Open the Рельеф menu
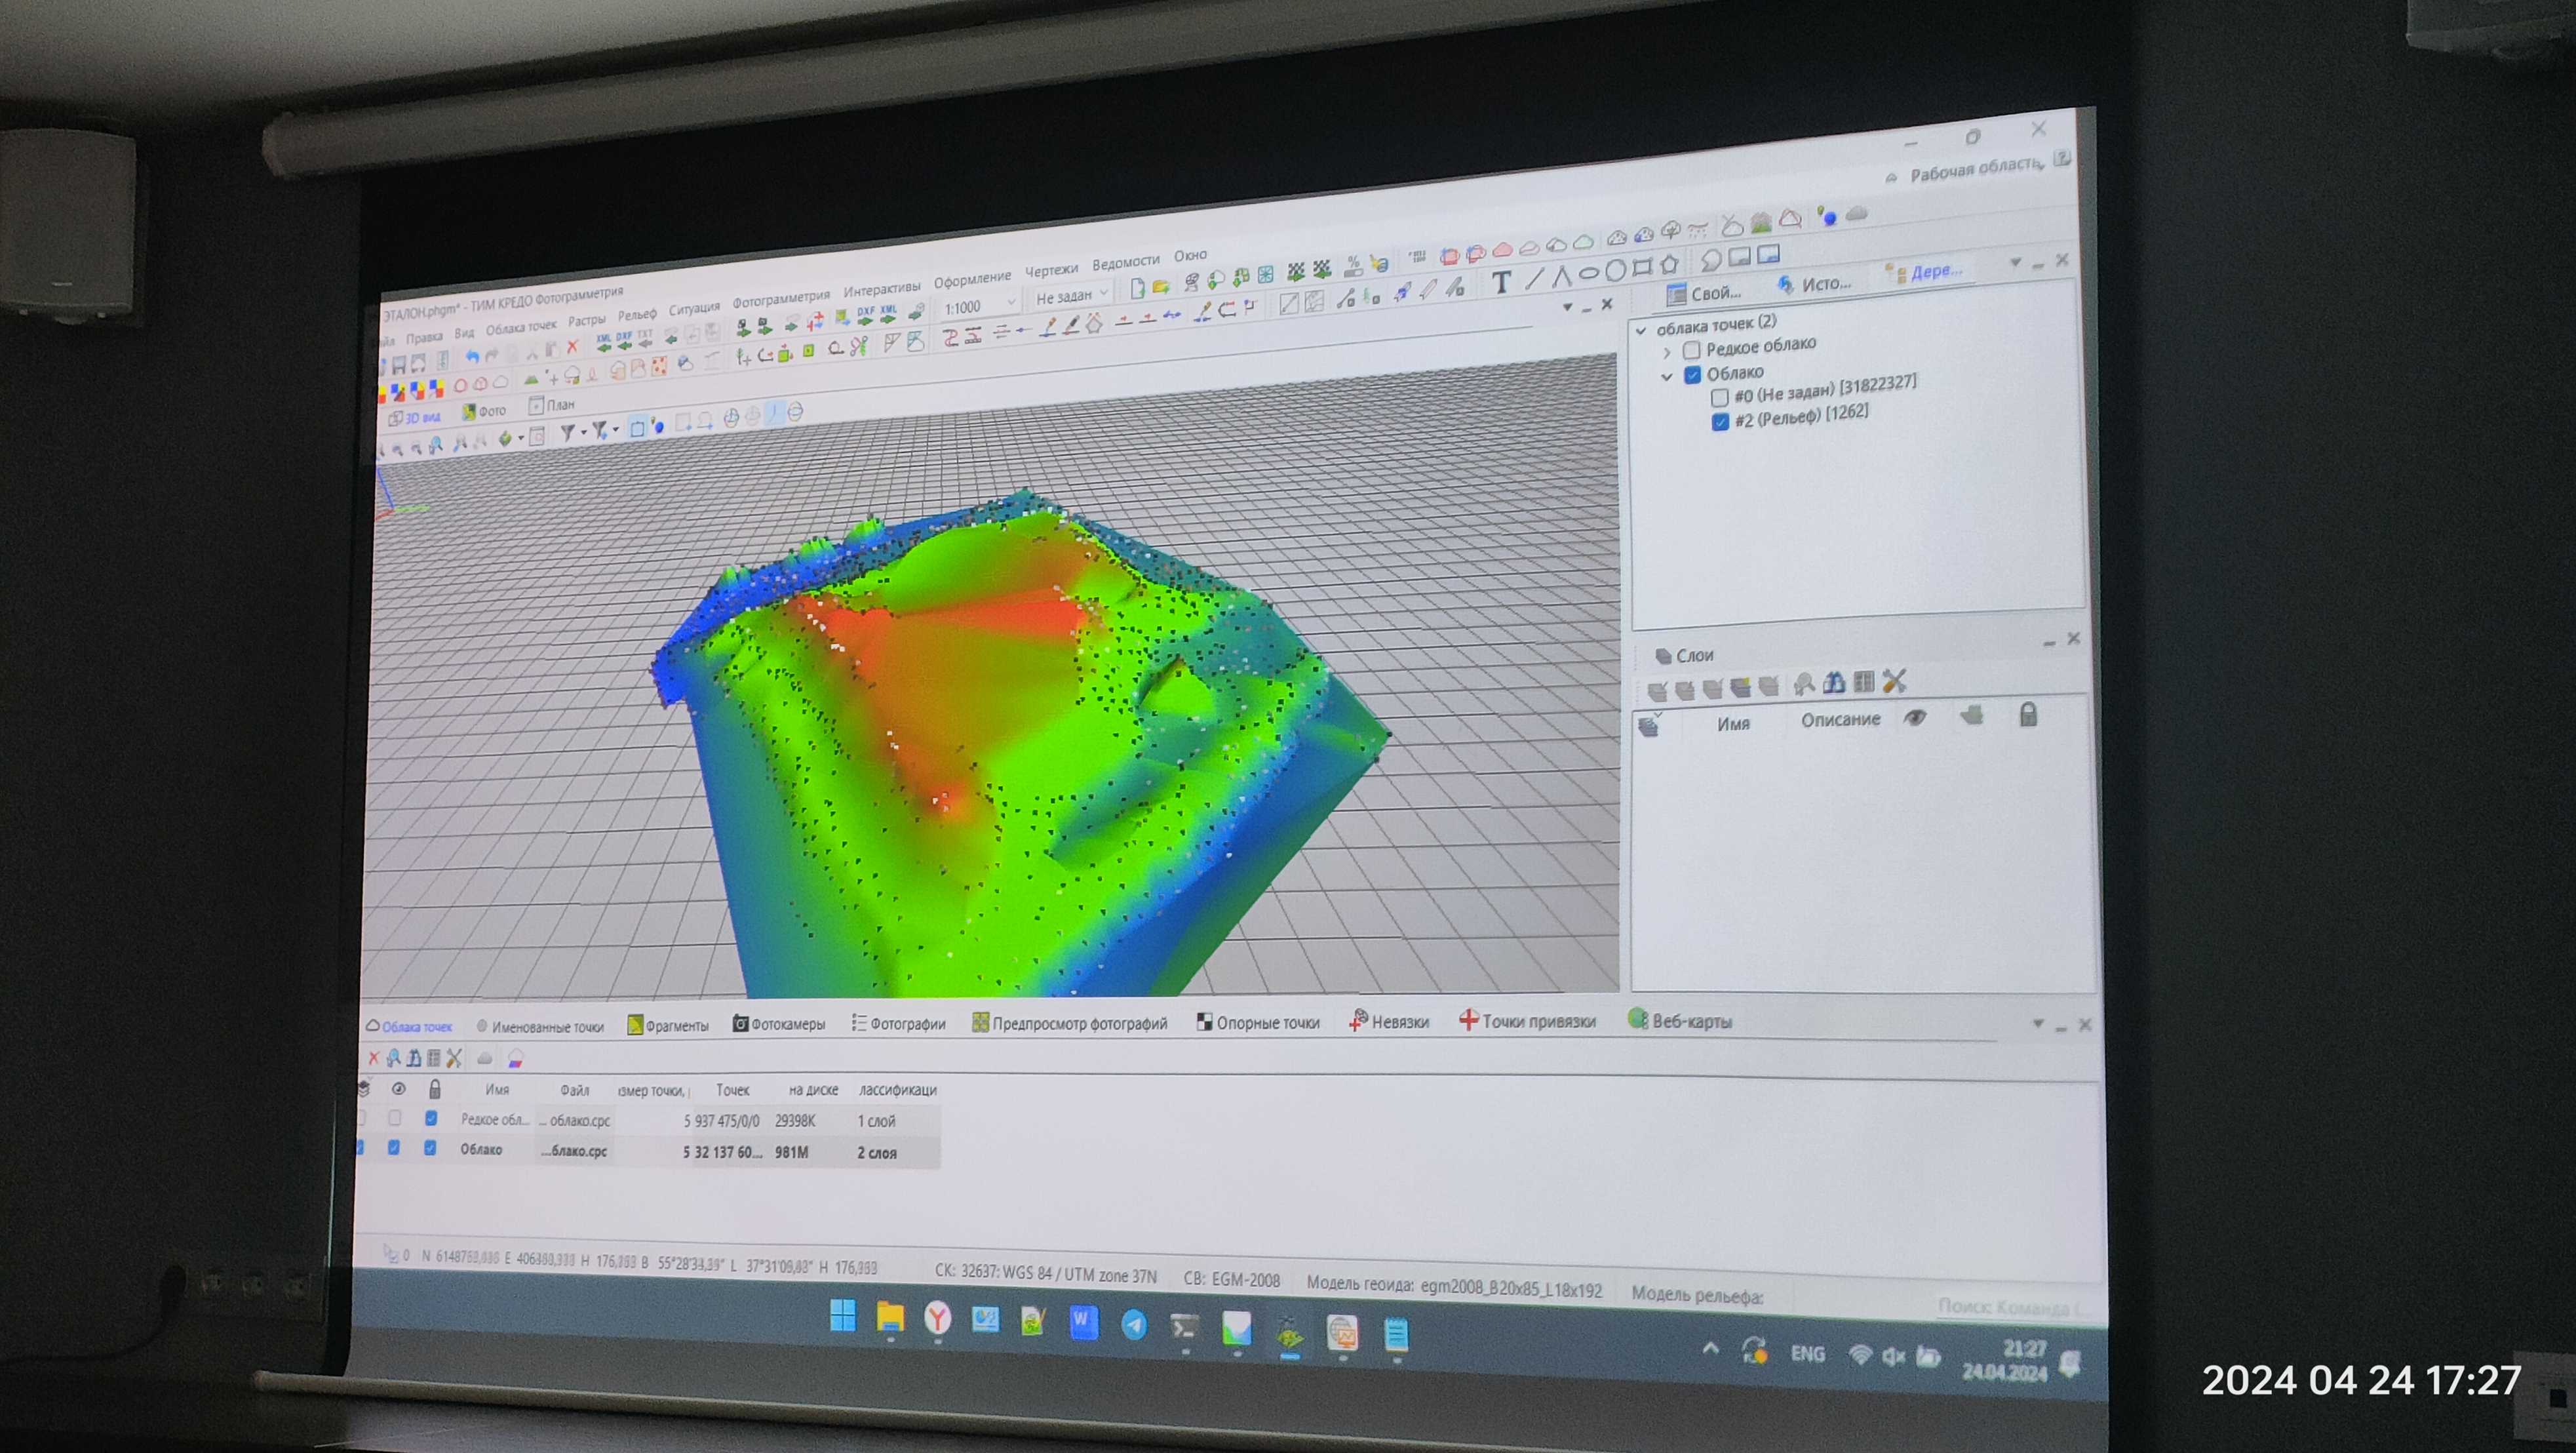Screen dimensions: 2576x1453 click(x=637, y=315)
